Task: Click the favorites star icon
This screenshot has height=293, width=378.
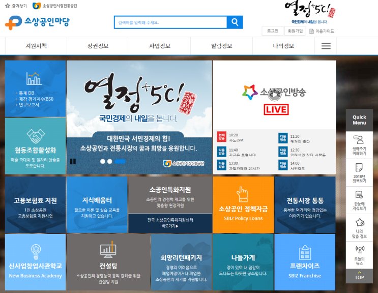Action: [8, 6]
